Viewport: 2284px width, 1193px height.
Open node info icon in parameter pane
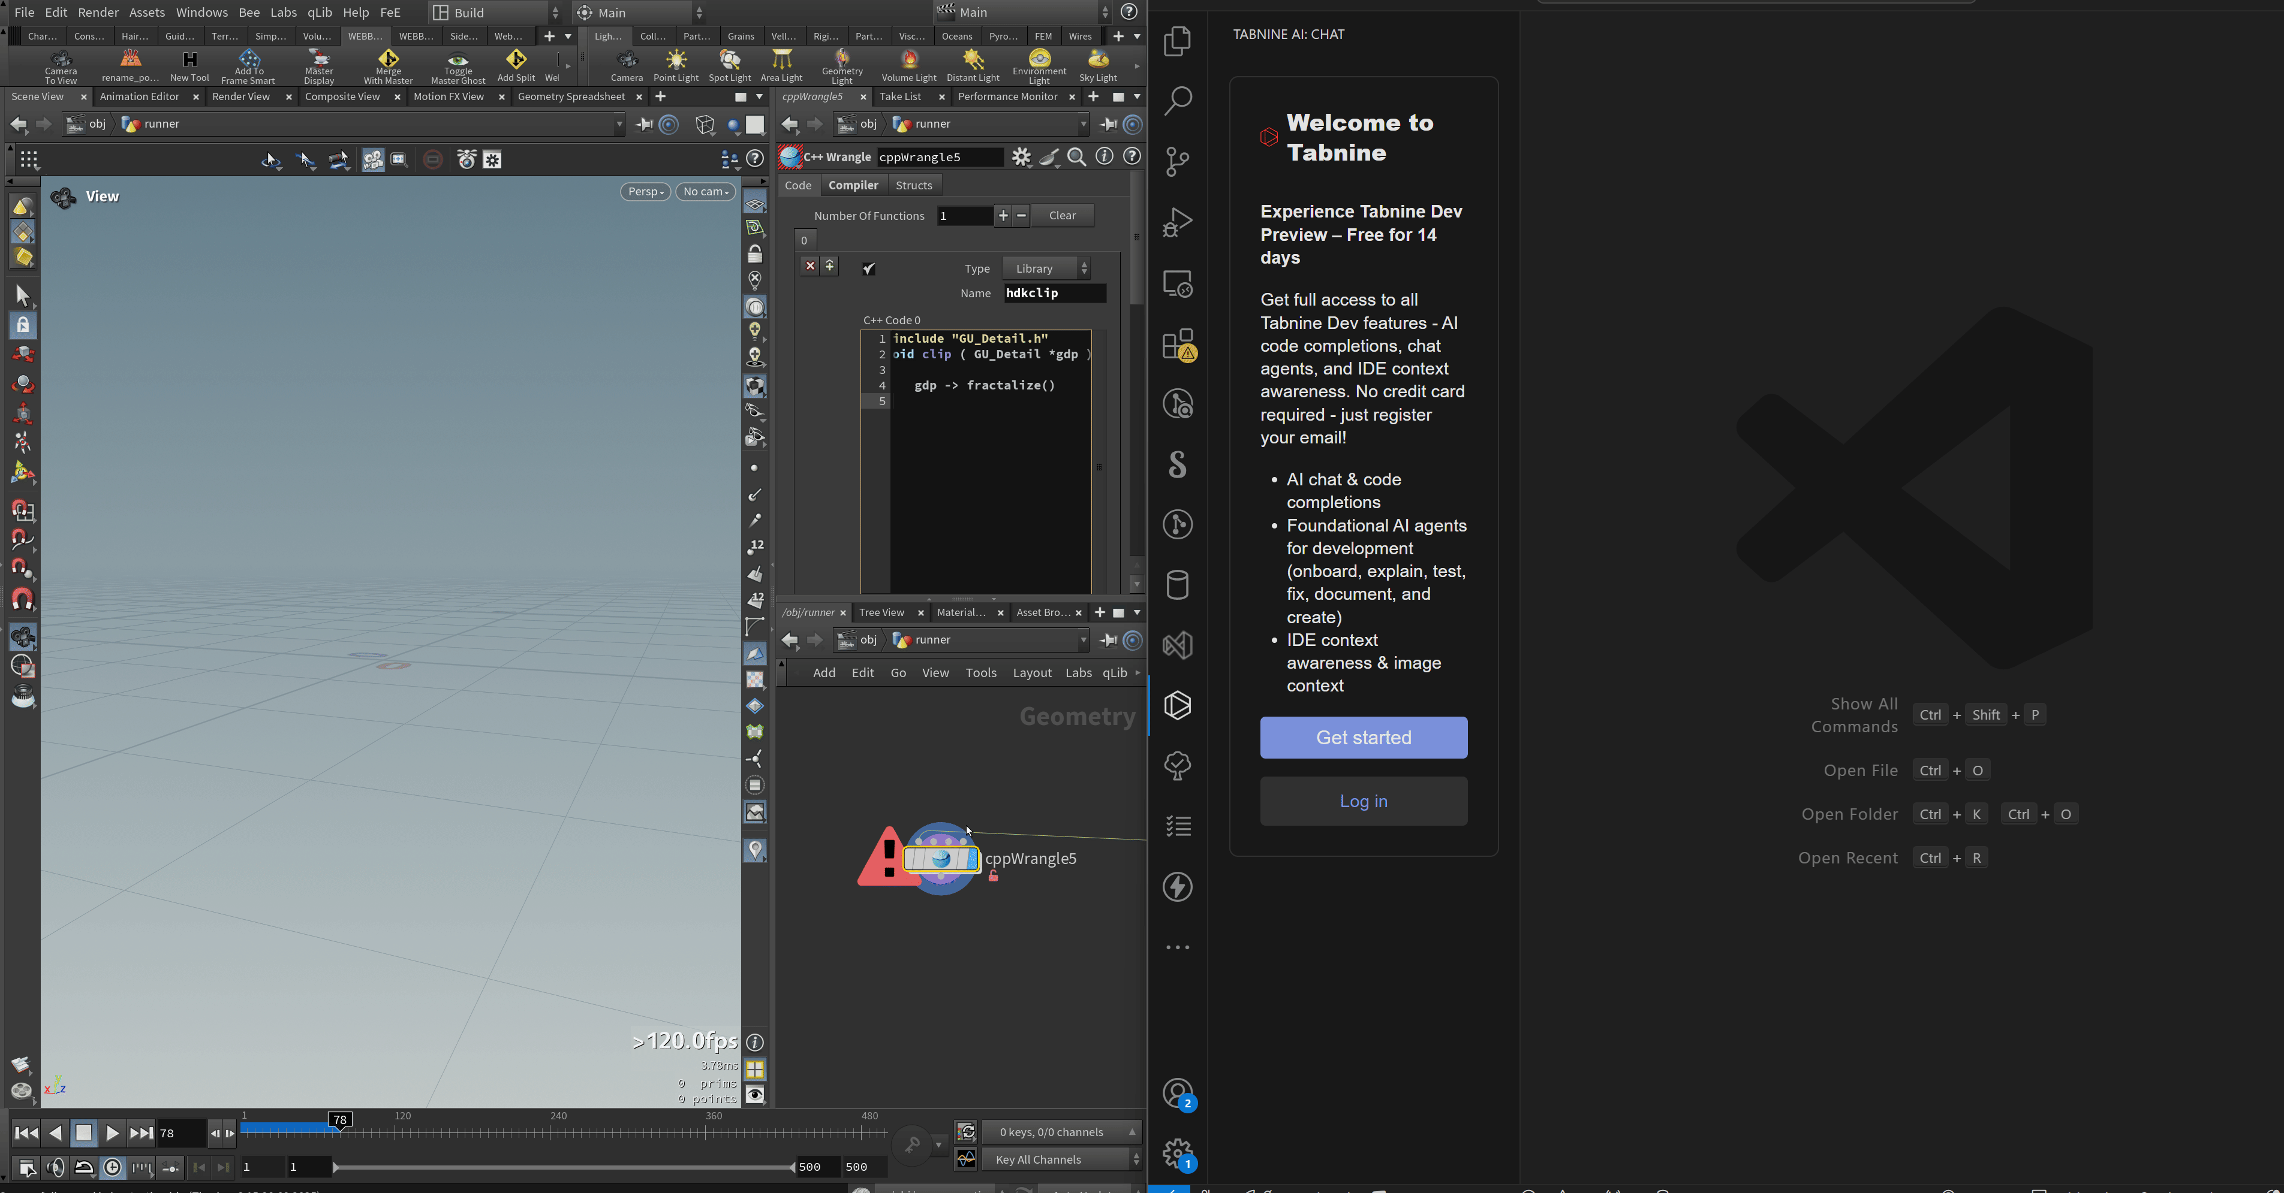click(1104, 157)
